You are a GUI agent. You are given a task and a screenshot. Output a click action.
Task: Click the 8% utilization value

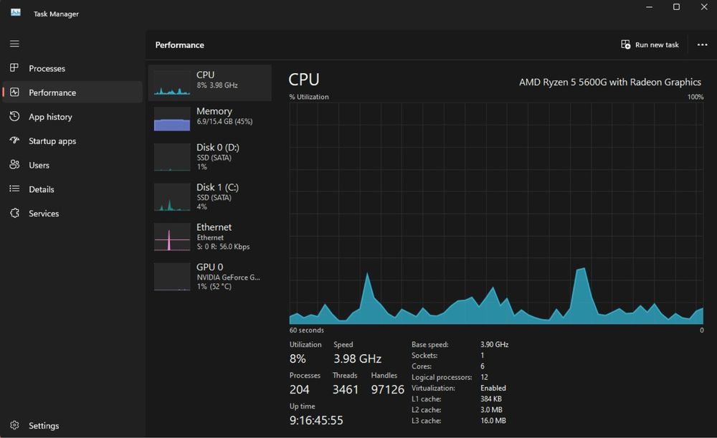[298, 359]
